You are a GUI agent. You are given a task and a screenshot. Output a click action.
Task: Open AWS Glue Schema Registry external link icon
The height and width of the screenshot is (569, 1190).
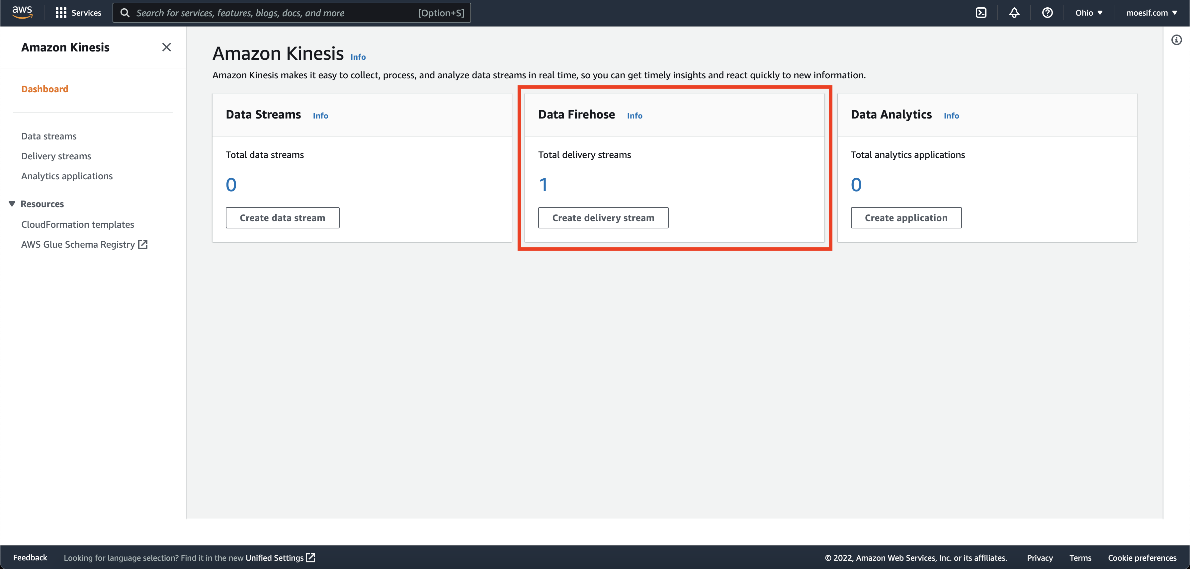(x=142, y=244)
